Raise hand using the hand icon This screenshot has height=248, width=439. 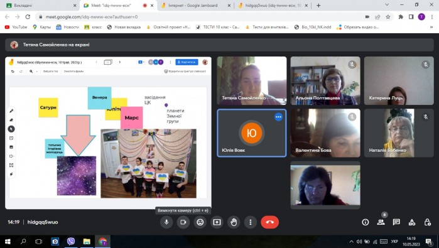click(234, 222)
